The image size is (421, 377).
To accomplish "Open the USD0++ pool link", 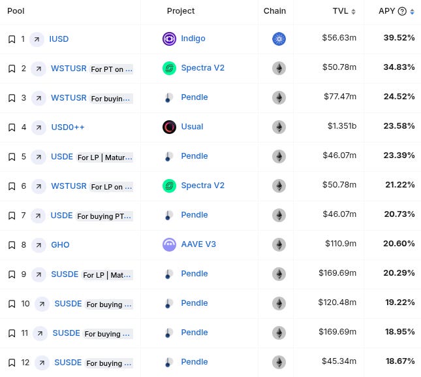I will pyautogui.click(x=68, y=127).
